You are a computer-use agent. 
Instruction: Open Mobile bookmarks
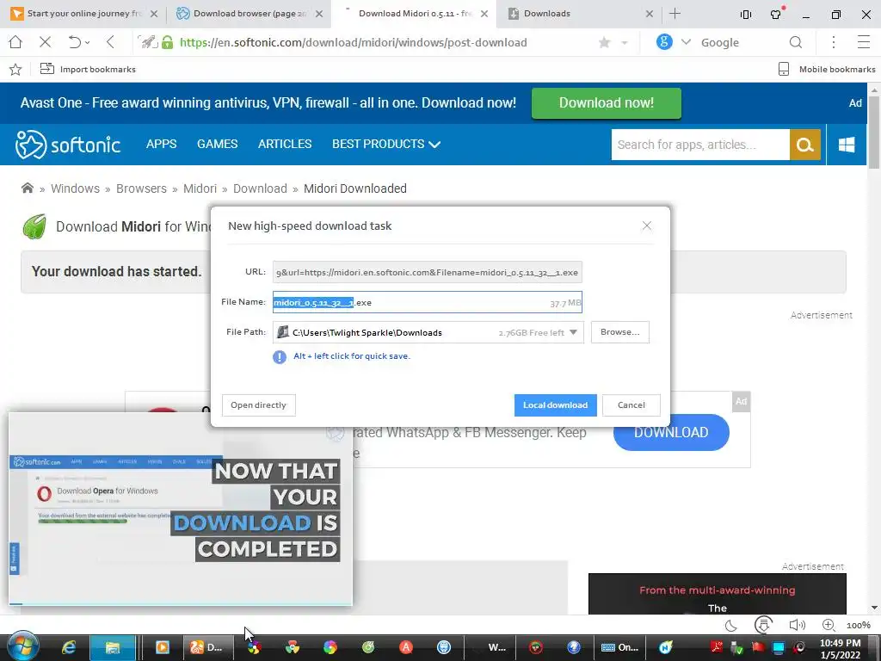[x=827, y=69]
